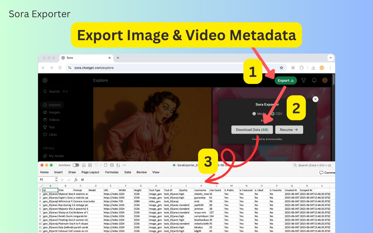Click the Name Box showing A1
The width and height of the screenshot is (373, 233).
(x=46, y=180)
